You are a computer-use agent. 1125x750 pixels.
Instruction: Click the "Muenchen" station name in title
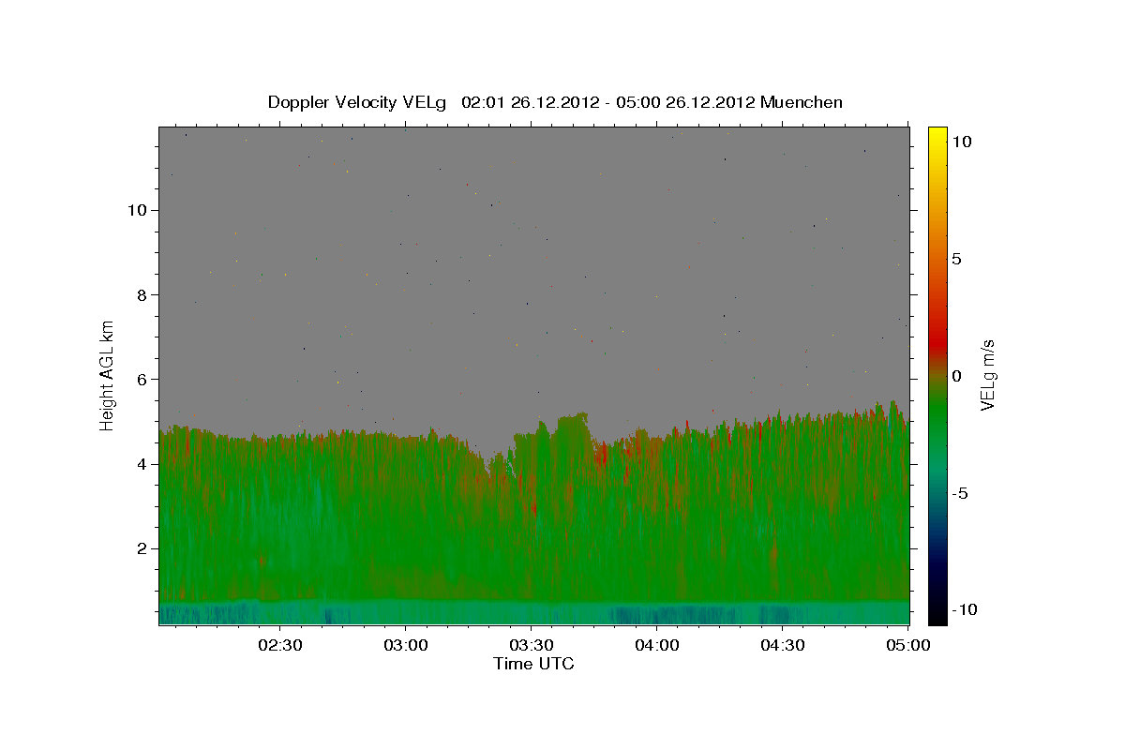[802, 102]
